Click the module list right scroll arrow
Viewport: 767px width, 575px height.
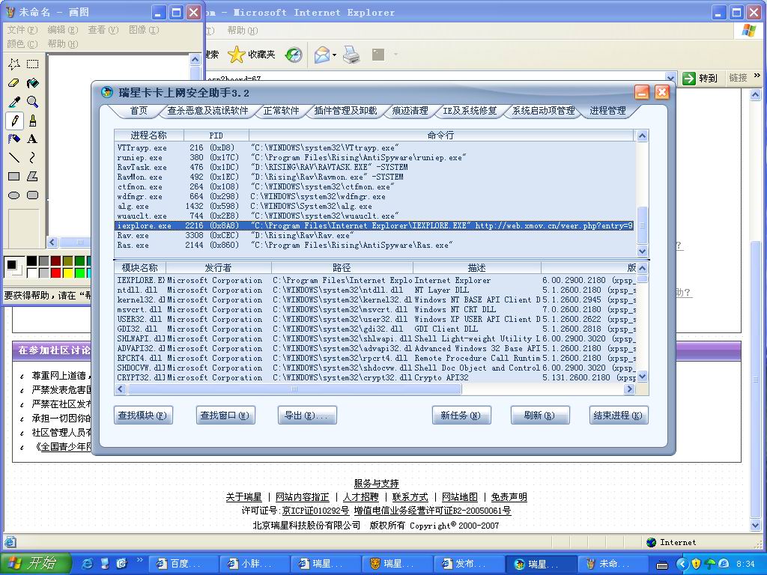(x=629, y=389)
